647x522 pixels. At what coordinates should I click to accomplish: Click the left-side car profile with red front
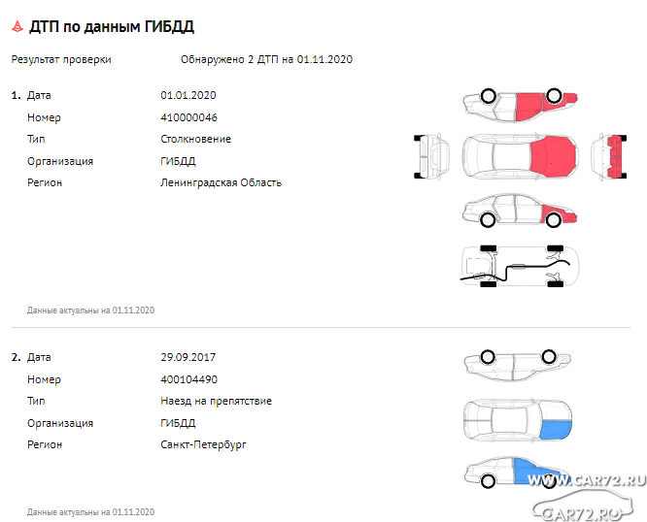pos(520,105)
